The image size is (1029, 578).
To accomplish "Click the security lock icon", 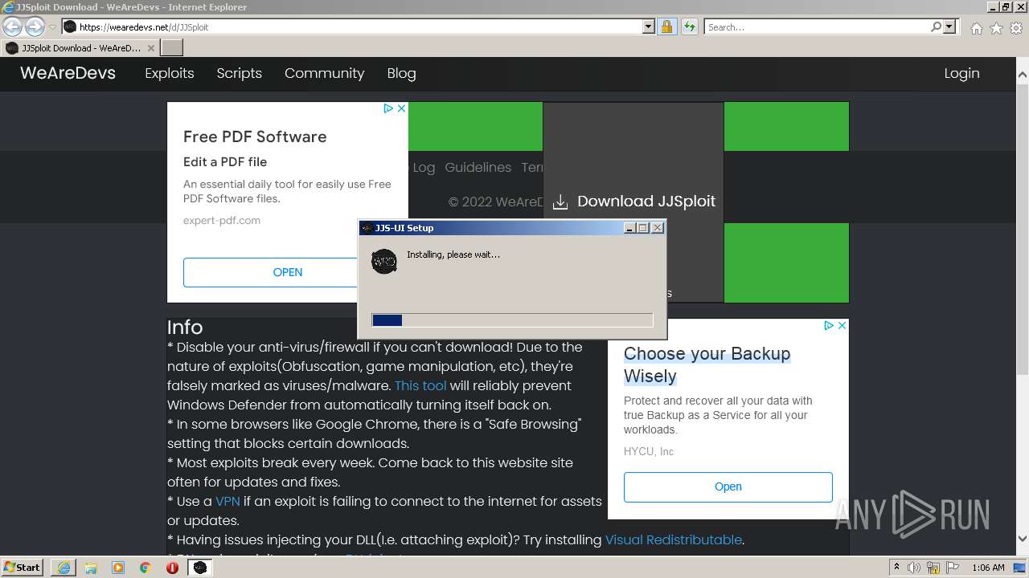I will coord(666,26).
